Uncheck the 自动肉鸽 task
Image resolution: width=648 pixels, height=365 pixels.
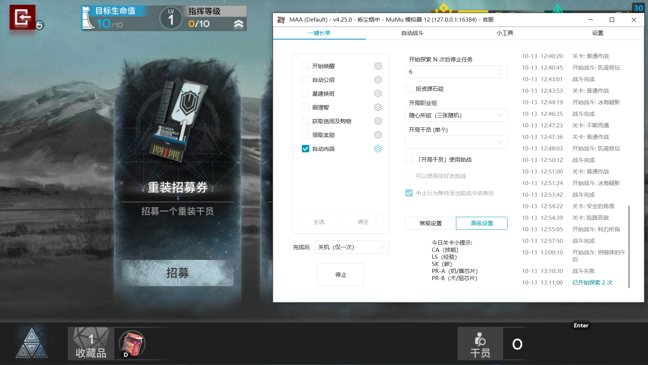[x=305, y=148]
